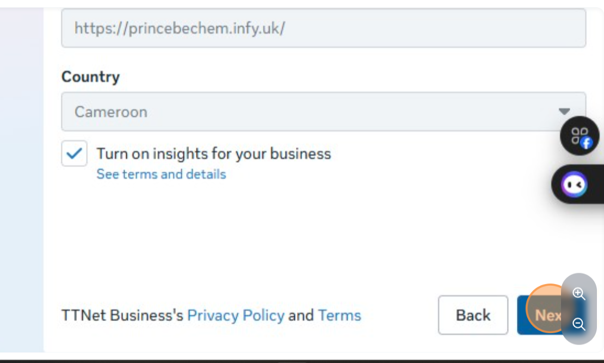The image size is (604, 363).
Task: Click the 'Turn on insights for your business' label
Action: [213, 153]
